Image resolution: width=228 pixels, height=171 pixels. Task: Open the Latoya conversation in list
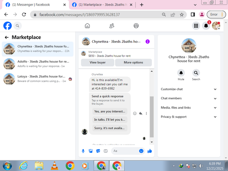pos(37,79)
